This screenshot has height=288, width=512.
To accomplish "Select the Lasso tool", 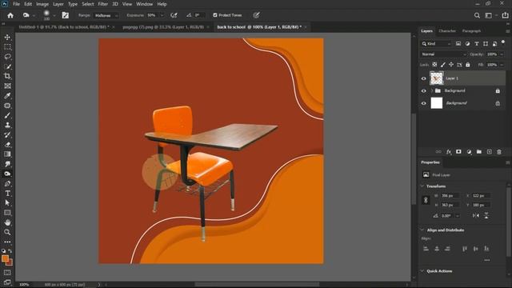I will (7, 57).
